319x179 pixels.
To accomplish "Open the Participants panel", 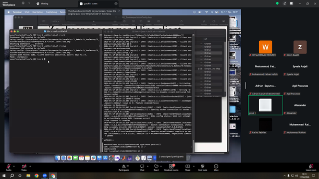I will pos(124,168).
